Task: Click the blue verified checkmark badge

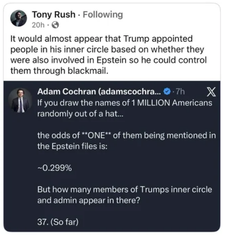Action: pyautogui.click(x=168, y=92)
